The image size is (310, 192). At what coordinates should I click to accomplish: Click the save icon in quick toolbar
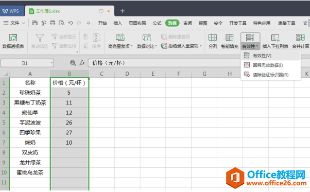[35, 23]
